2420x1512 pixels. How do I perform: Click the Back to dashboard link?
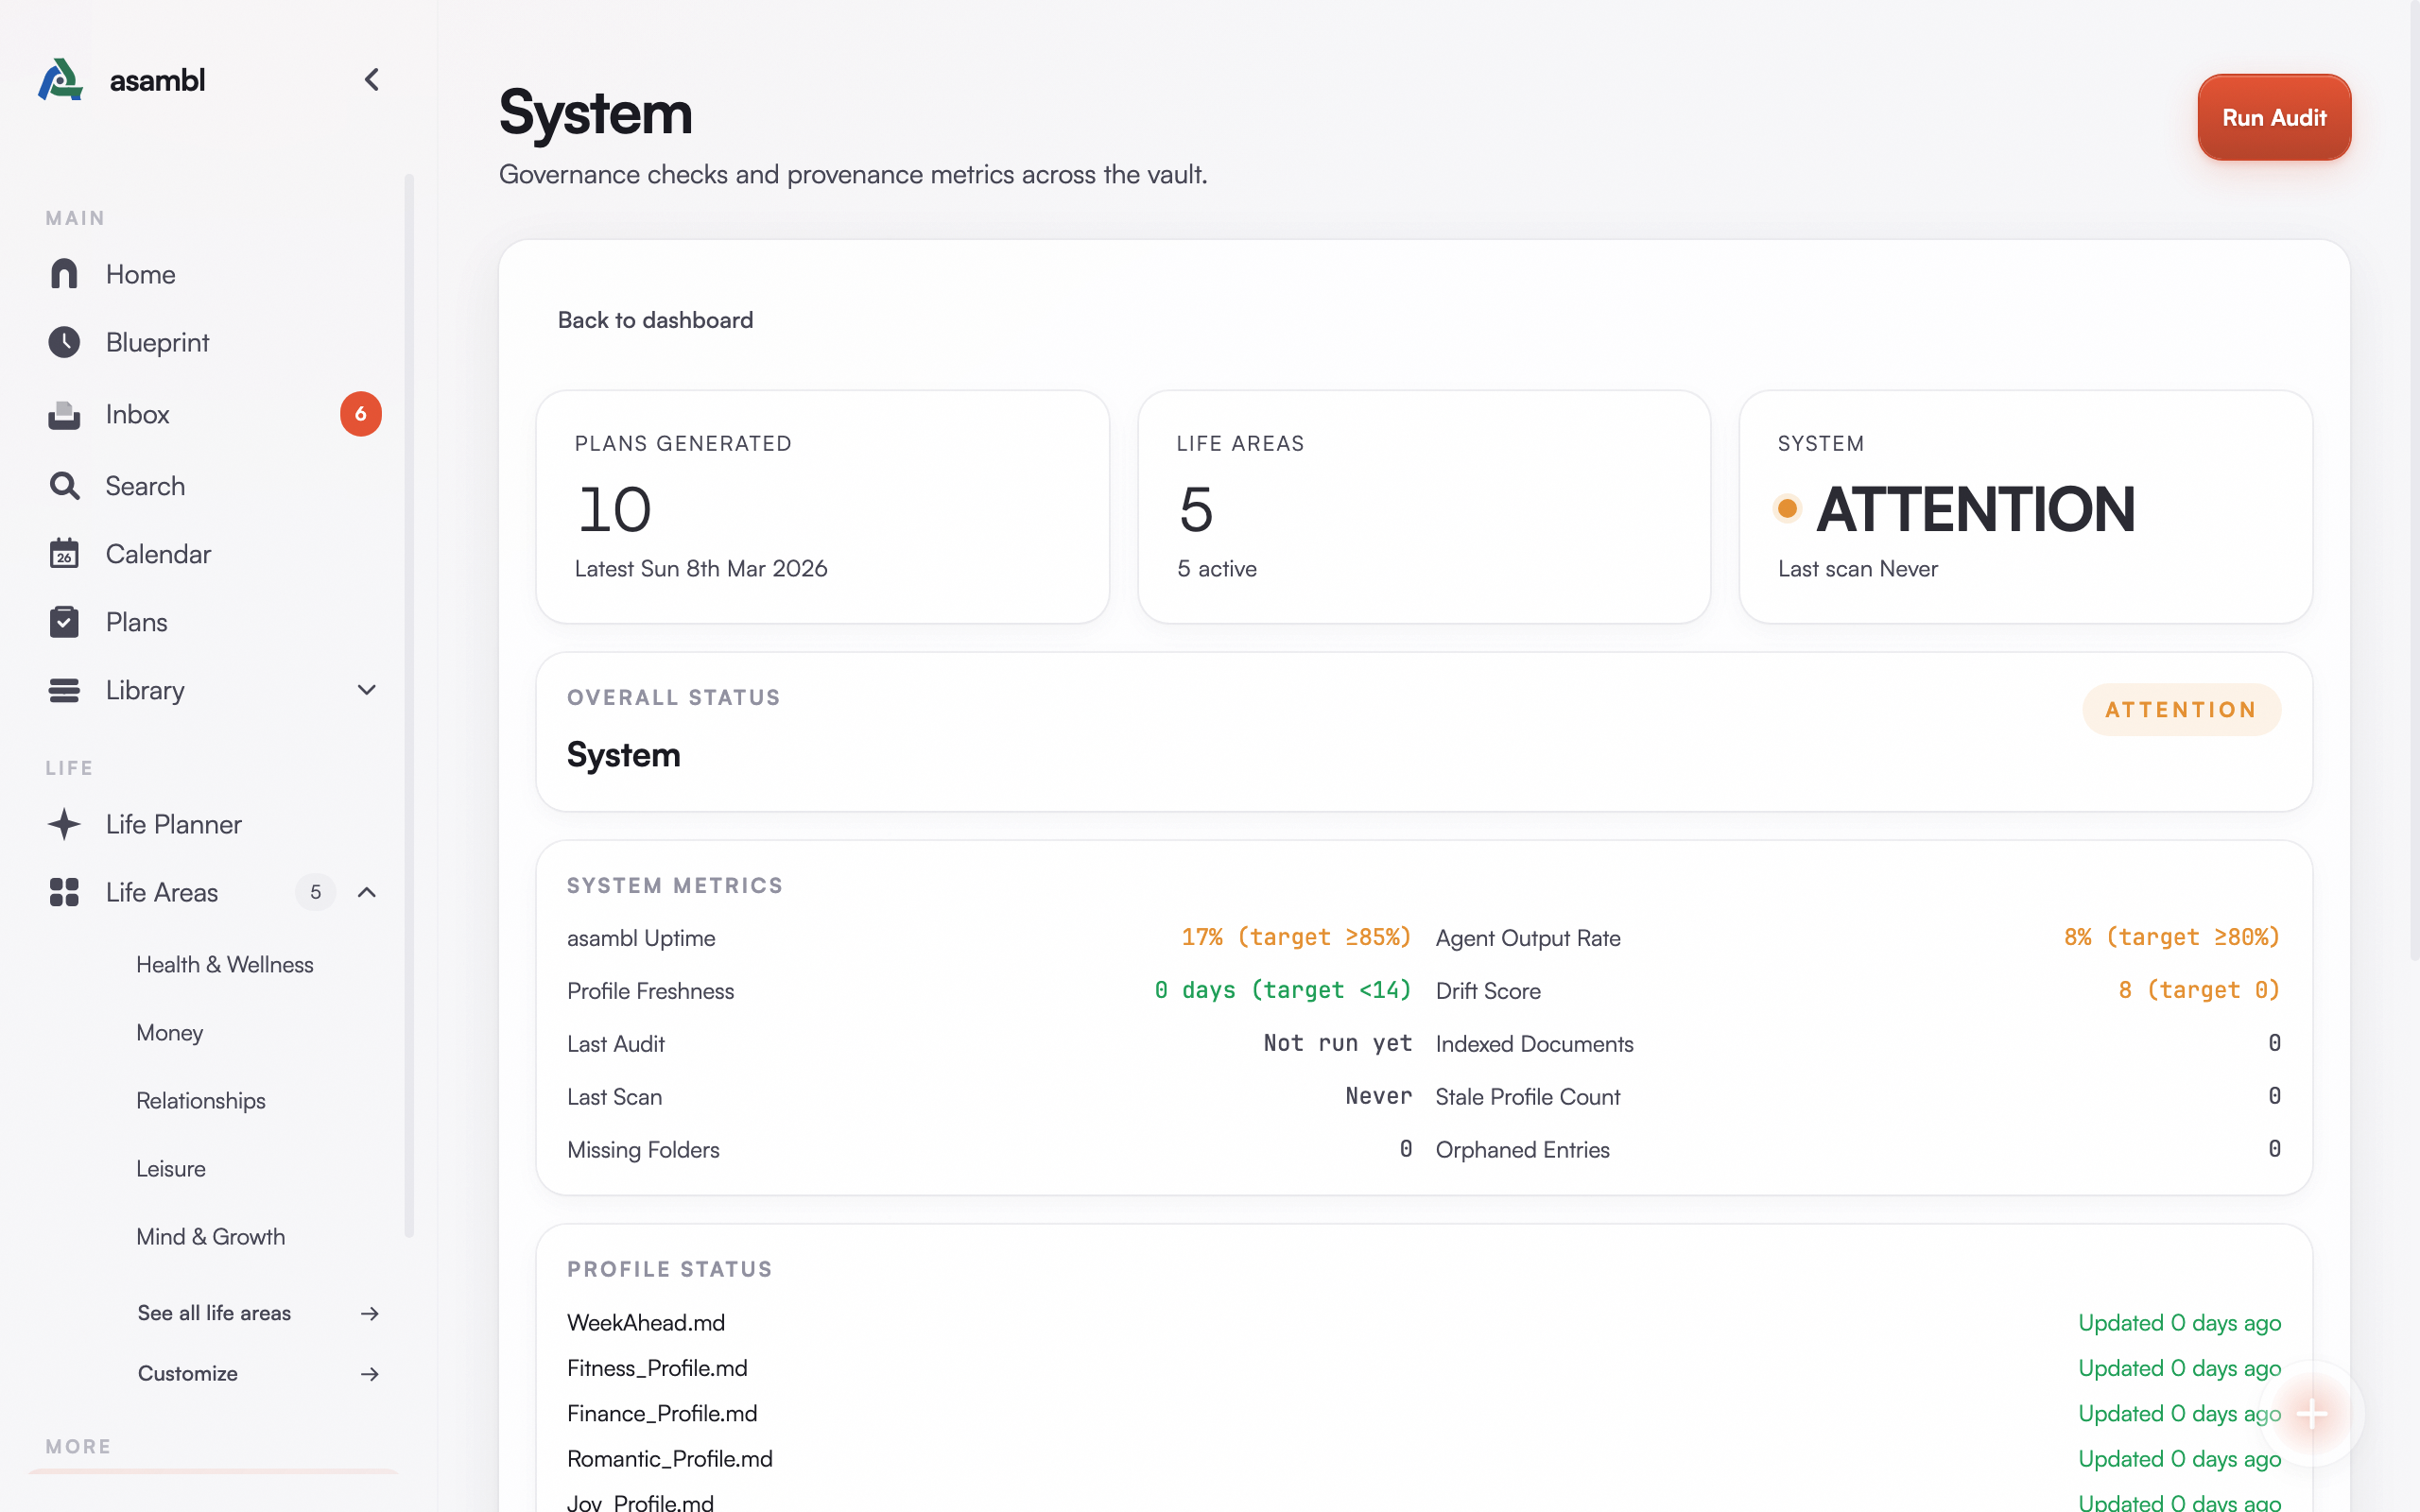click(x=655, y=320)
